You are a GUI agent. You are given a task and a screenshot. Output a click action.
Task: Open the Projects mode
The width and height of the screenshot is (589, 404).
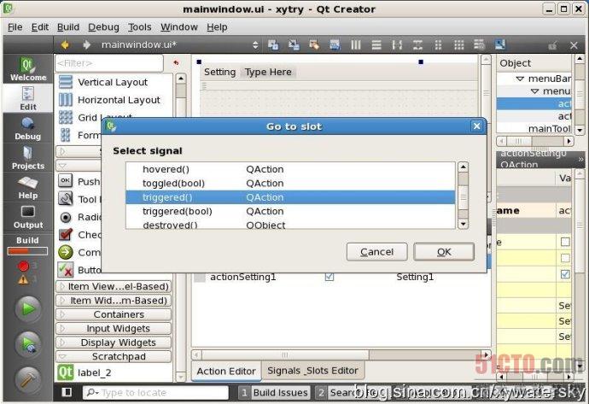[28, 158]
